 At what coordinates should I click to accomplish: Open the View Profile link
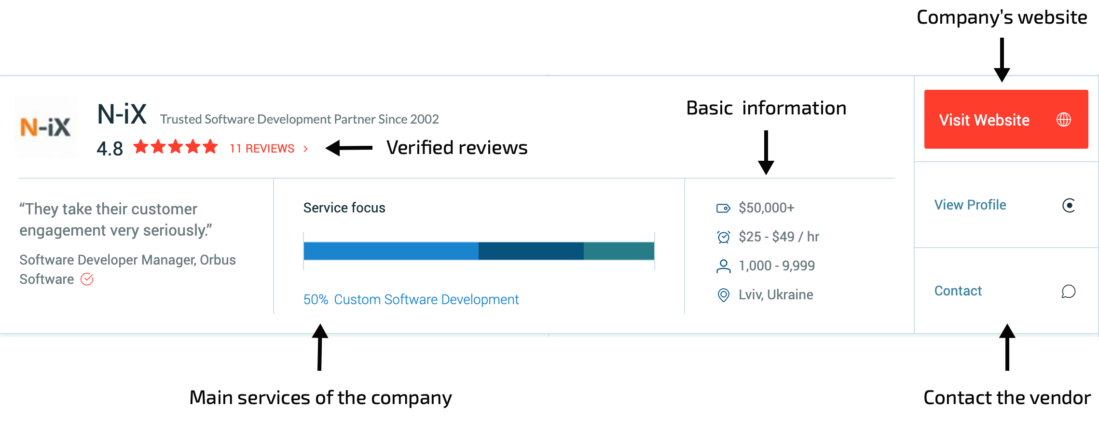970,205
